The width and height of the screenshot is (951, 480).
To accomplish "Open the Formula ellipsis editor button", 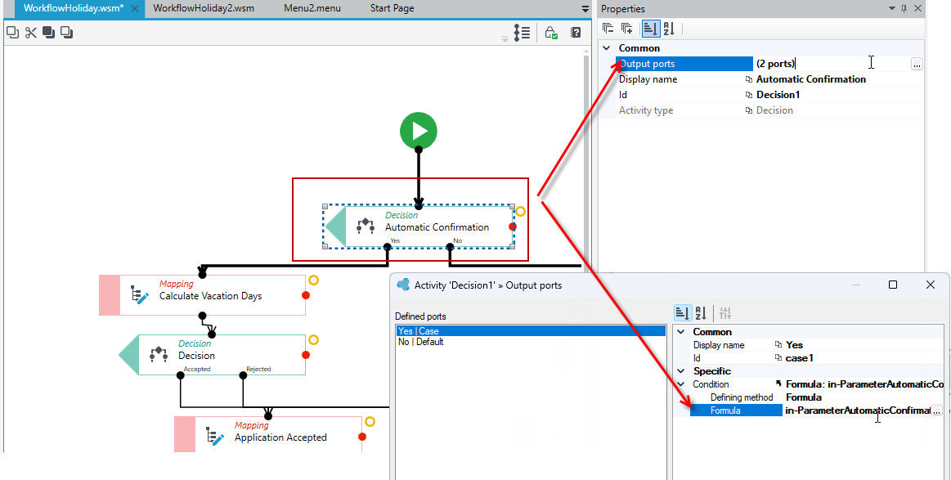I will 936,410.
